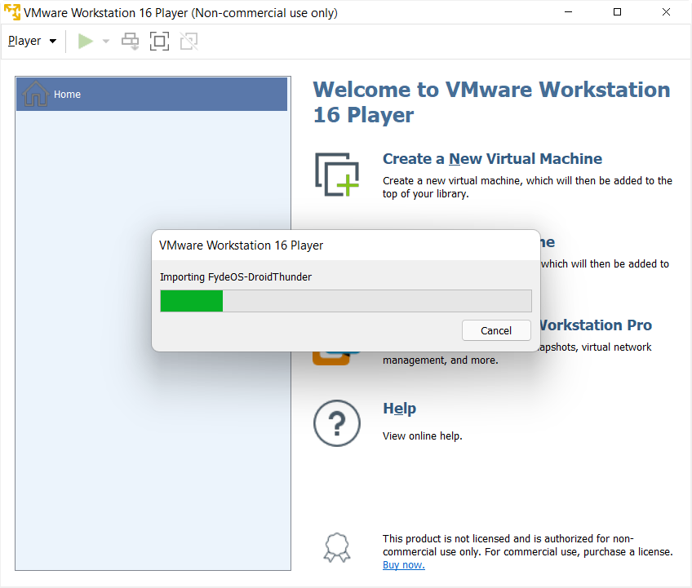Click Create a New Virtual Machine heading
Viewport: 692px width, 588px height.
point(492,159)
